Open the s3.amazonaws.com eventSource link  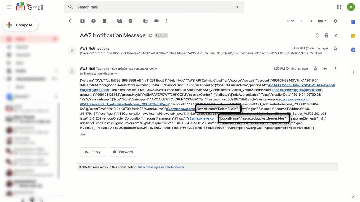click(181, 109)
